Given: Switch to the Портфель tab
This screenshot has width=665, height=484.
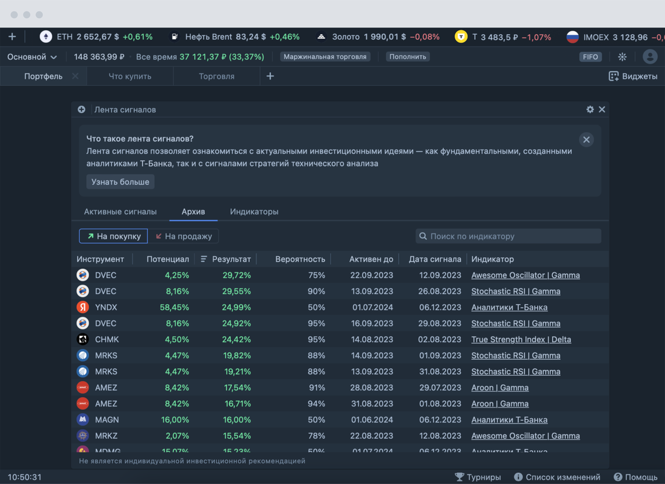Looking at the screenshot, I should [x=43, y=76].
